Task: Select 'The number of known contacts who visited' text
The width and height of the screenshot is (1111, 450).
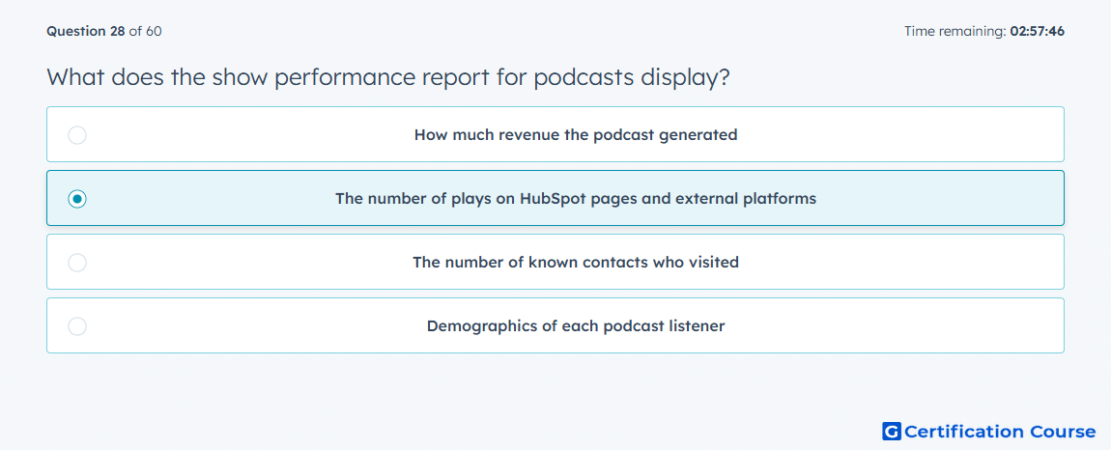Action: coord(576,263)
